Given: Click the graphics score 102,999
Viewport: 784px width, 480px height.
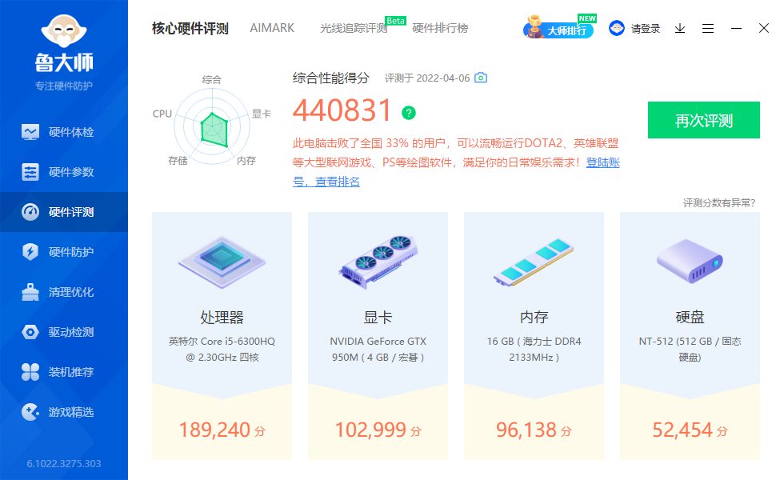Looking at the screenshot, I should click(370, 430).
